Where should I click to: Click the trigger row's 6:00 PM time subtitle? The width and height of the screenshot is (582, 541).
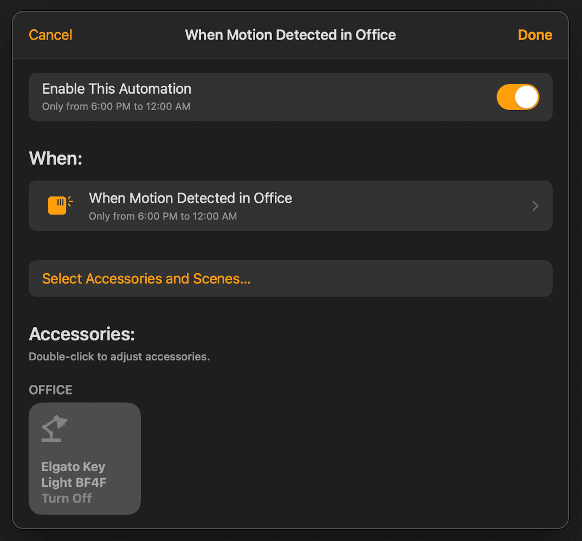pyautogui.click(x=163, y=216)
